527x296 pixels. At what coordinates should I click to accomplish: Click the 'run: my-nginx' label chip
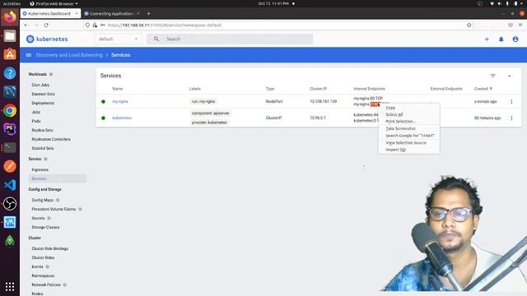coord(203,101)
